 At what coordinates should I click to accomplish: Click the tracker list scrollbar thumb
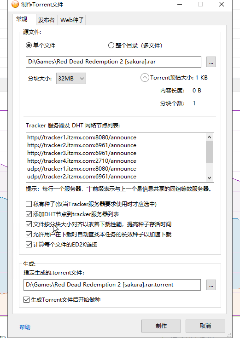209,152
